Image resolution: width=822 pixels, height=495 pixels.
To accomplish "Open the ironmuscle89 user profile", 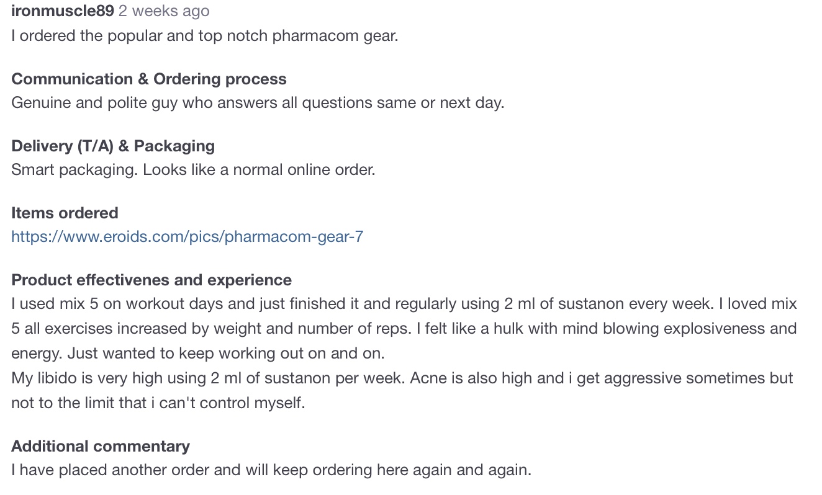I will (x=63, y=11).
